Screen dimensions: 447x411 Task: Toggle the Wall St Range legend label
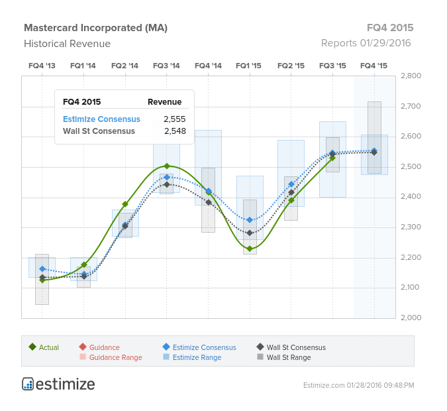(289, 357)
